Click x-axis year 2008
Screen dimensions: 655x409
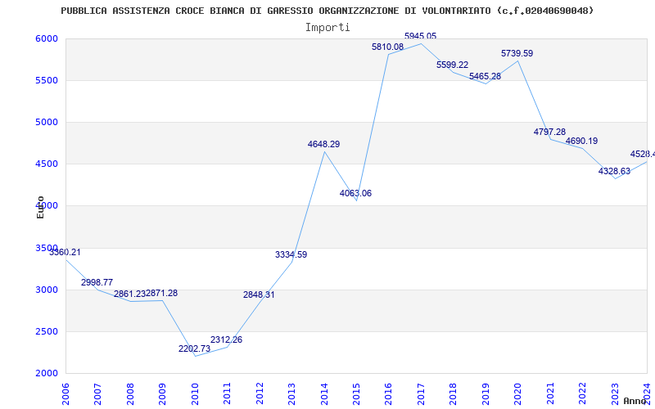click(130, 393)
